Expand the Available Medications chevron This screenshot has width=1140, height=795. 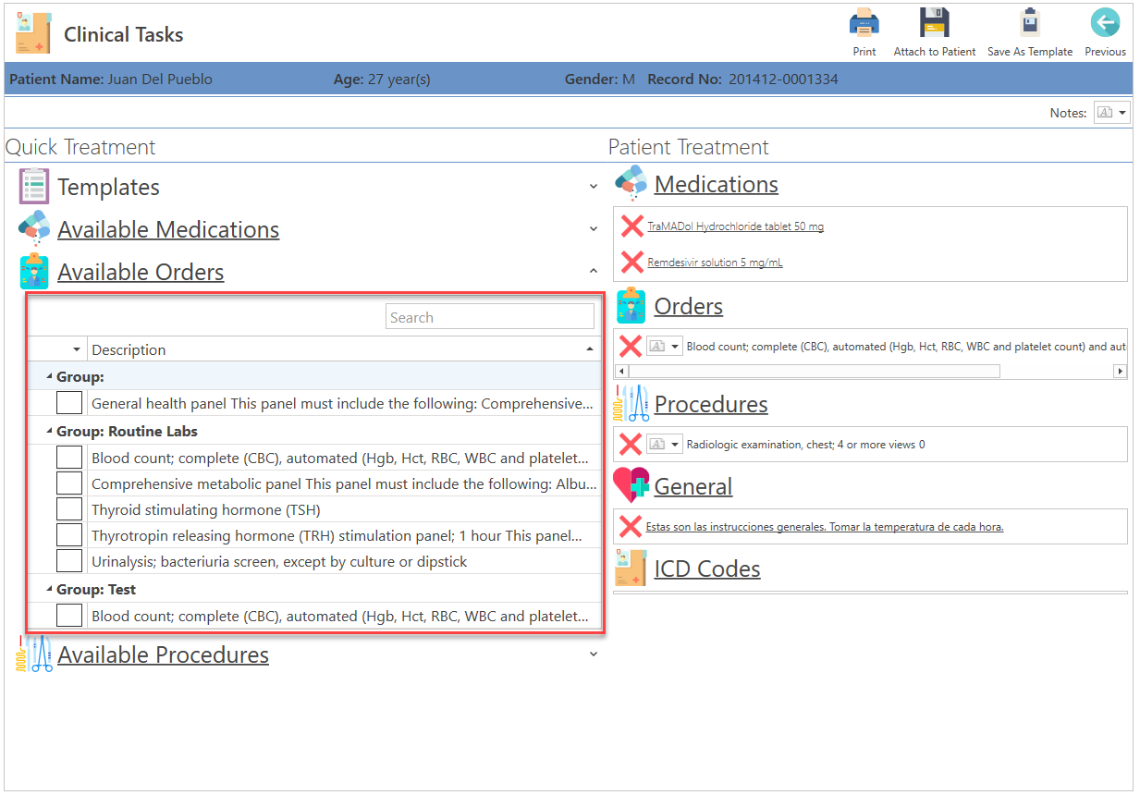pyautogui.click(x=594, y=228)
